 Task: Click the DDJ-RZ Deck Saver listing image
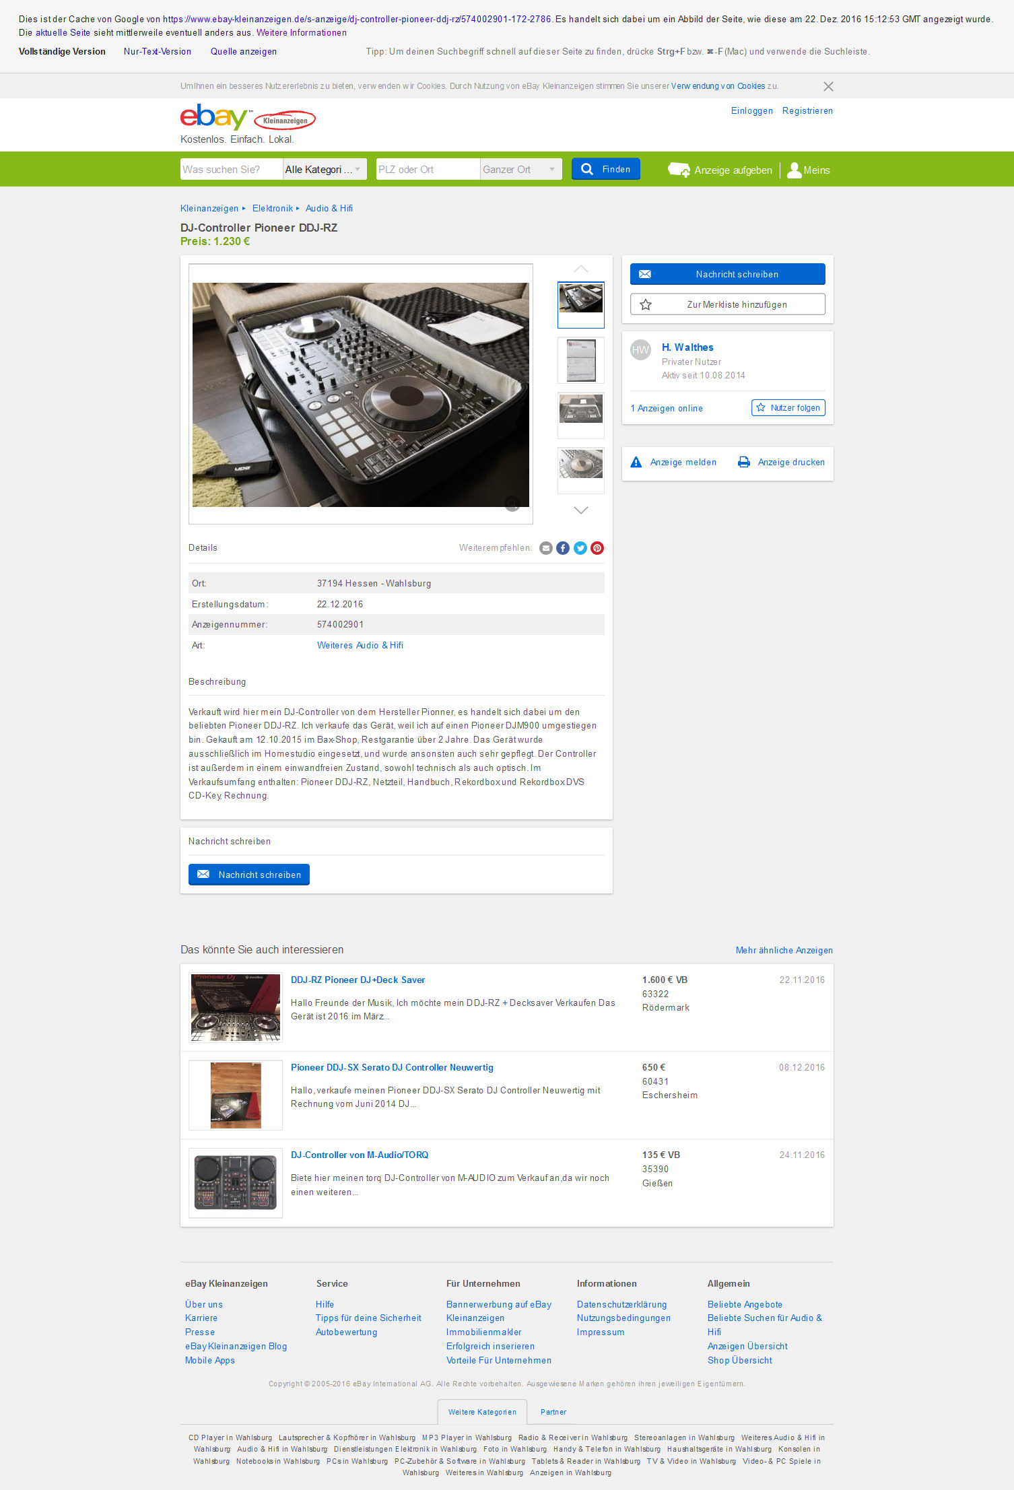236,1008
